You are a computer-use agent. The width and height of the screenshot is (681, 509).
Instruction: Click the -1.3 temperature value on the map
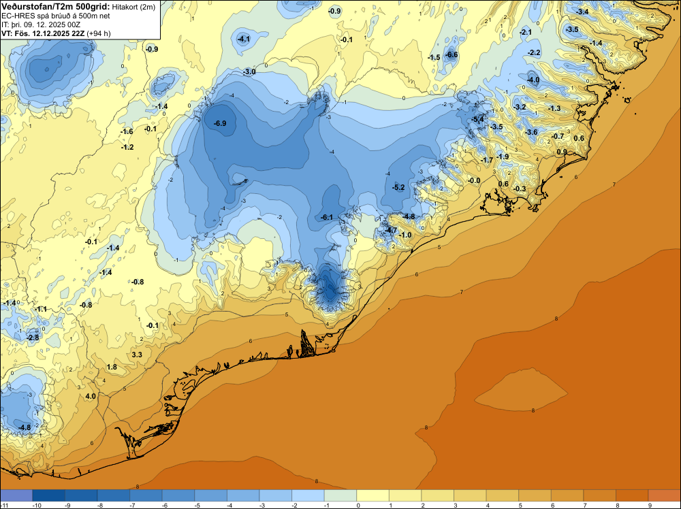tap(554, 108)
